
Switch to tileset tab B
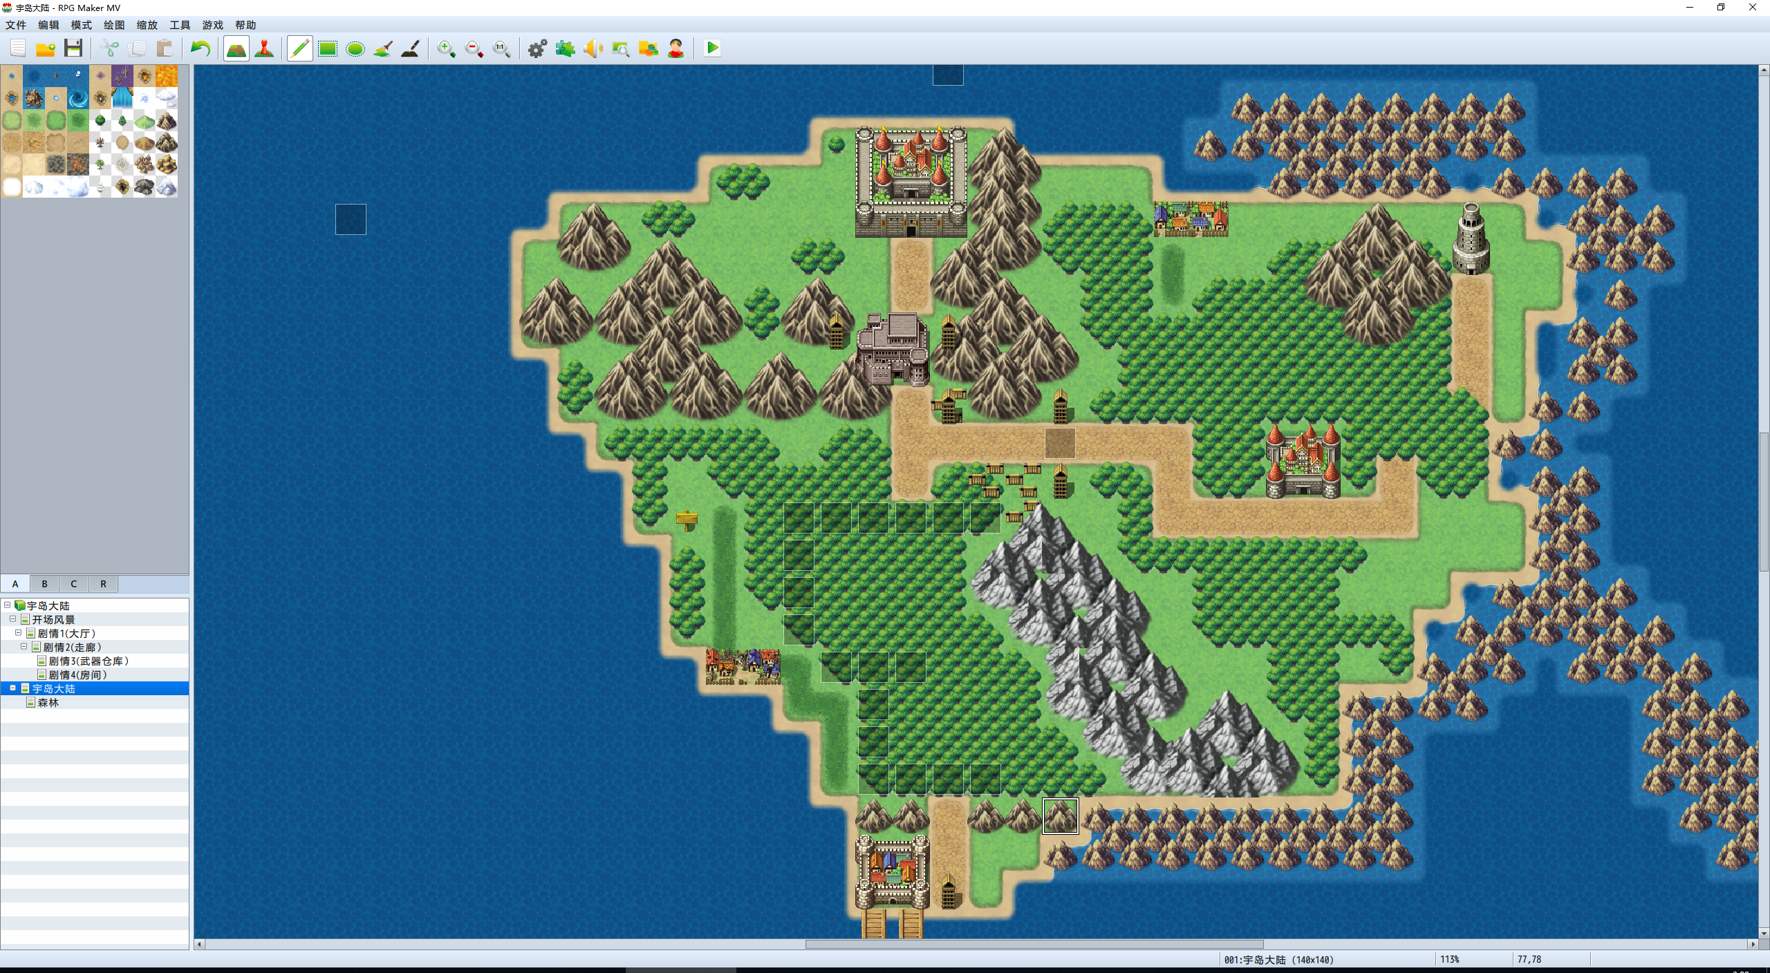click(44, 584)
